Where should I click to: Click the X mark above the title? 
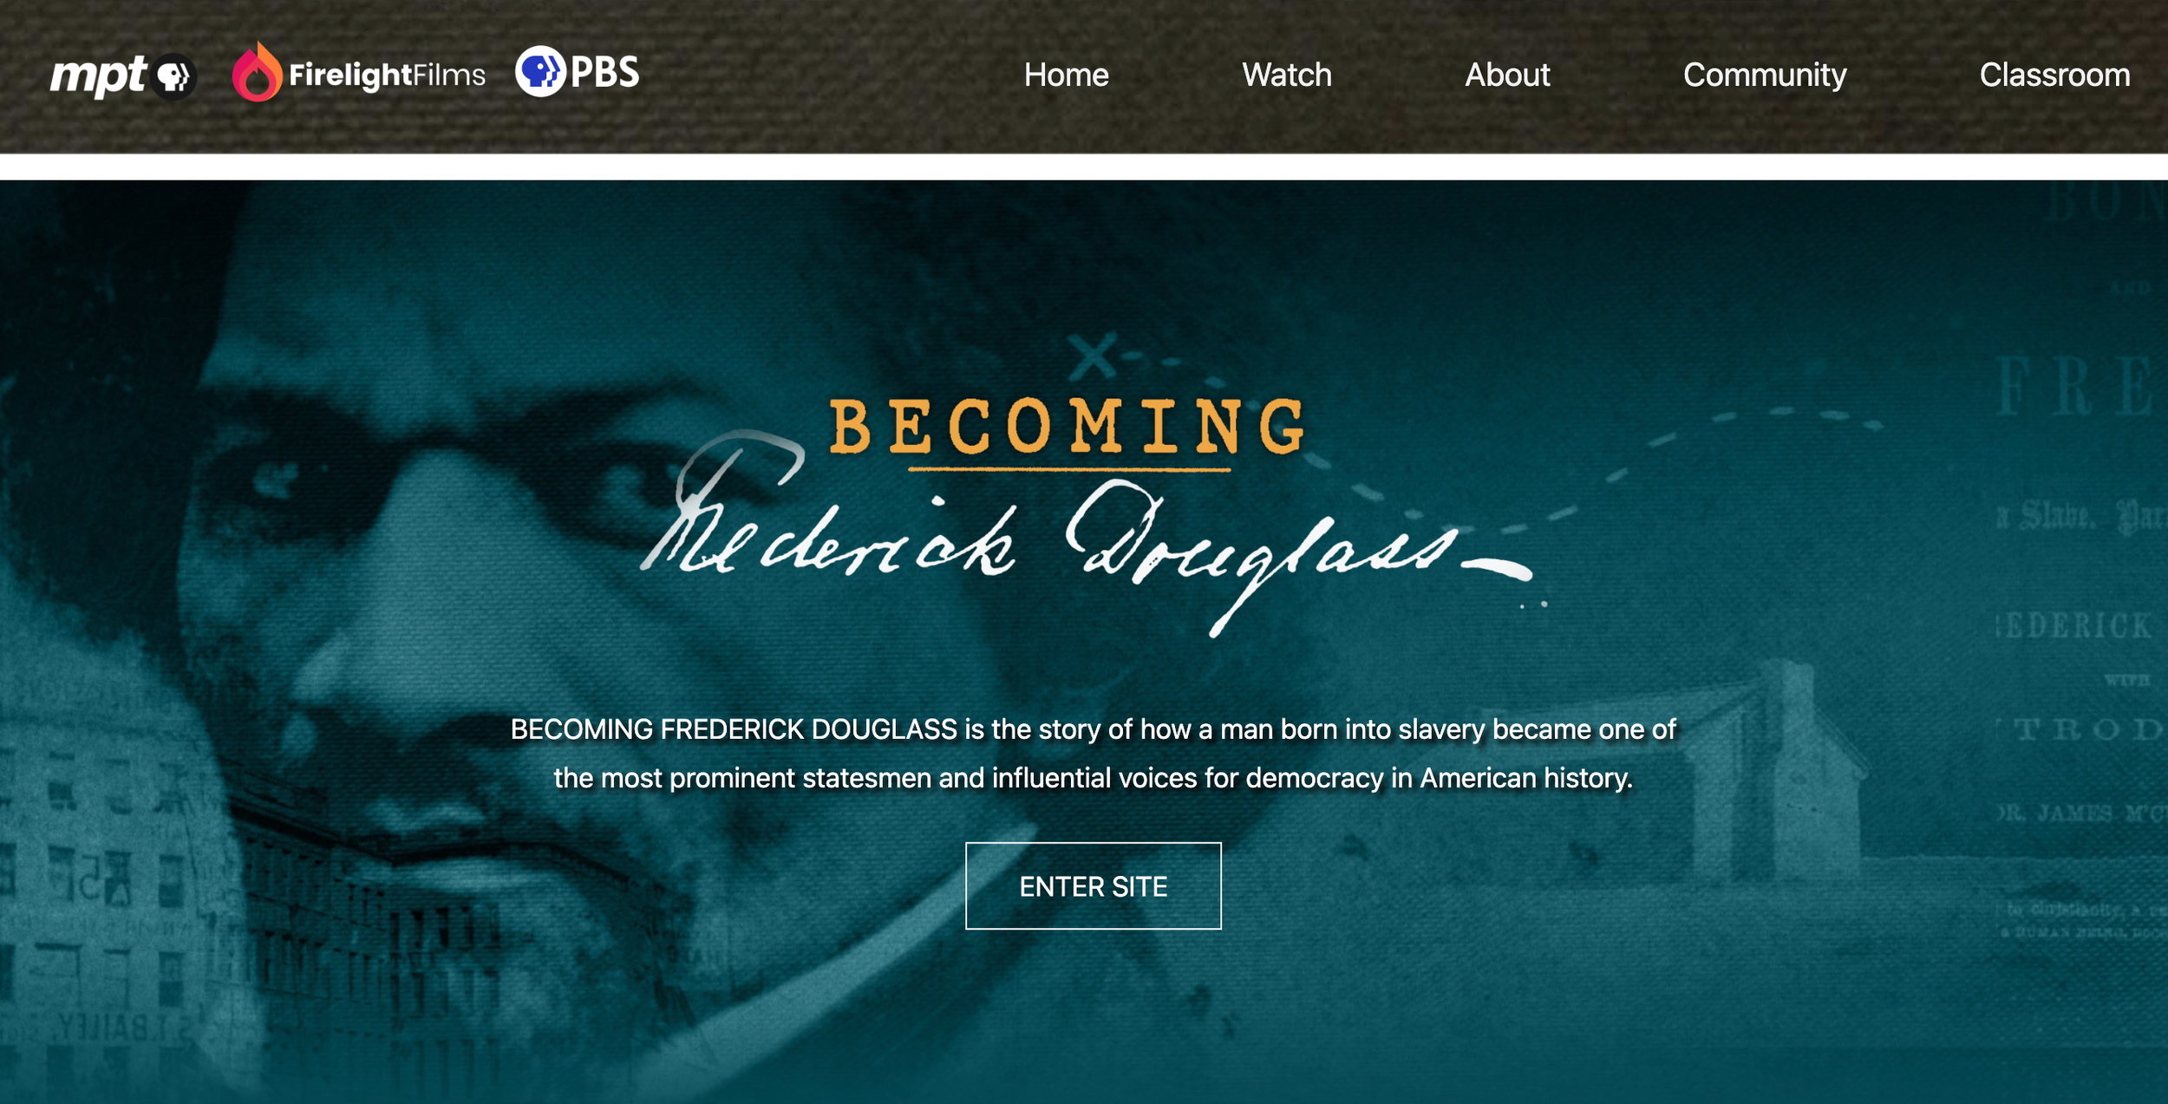pos(1093,356)
